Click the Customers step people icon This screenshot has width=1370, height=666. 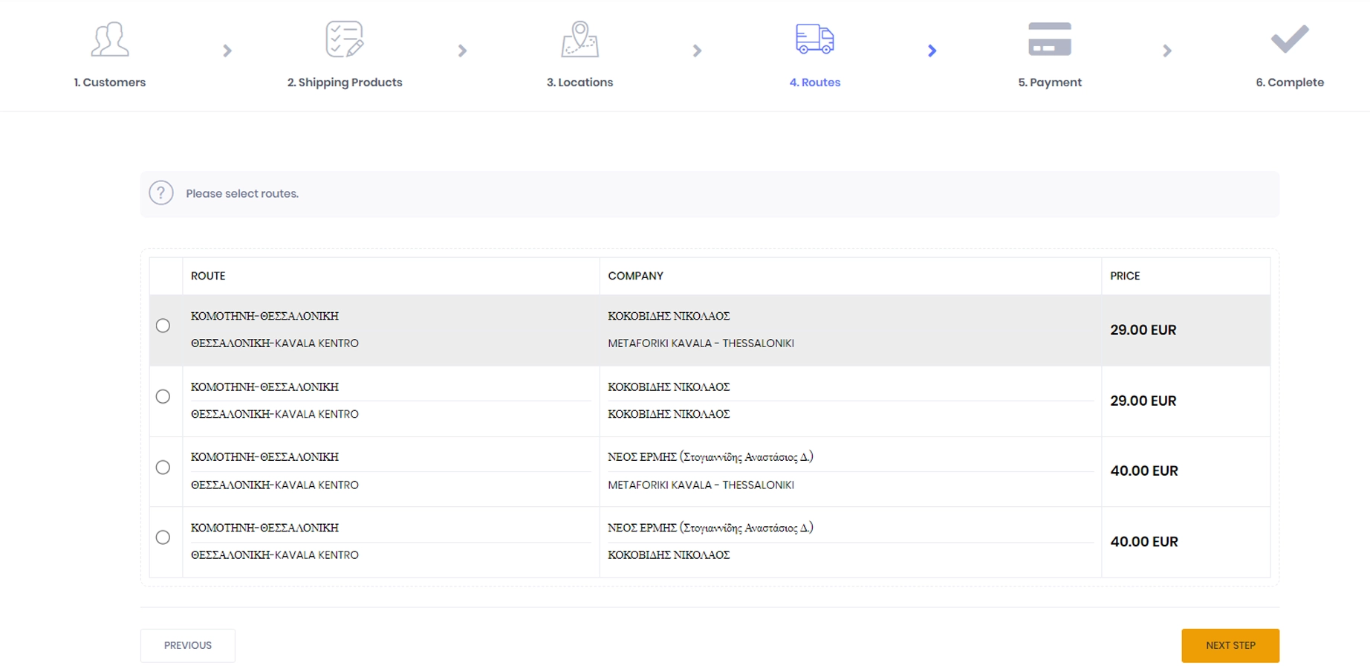pos(110,39)
